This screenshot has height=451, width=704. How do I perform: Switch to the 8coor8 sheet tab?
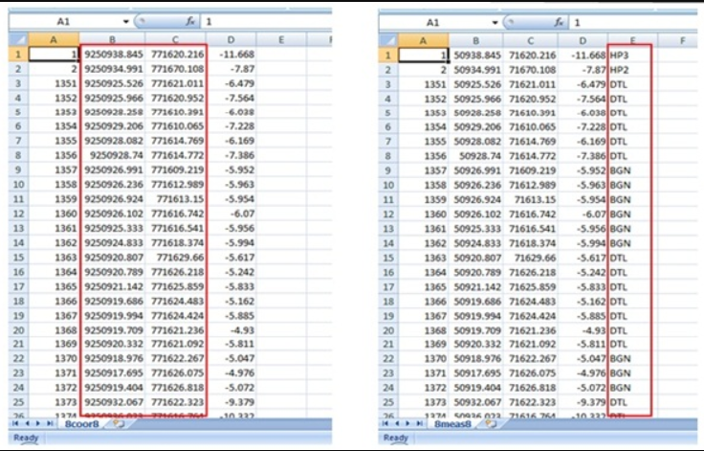(81, 424)
